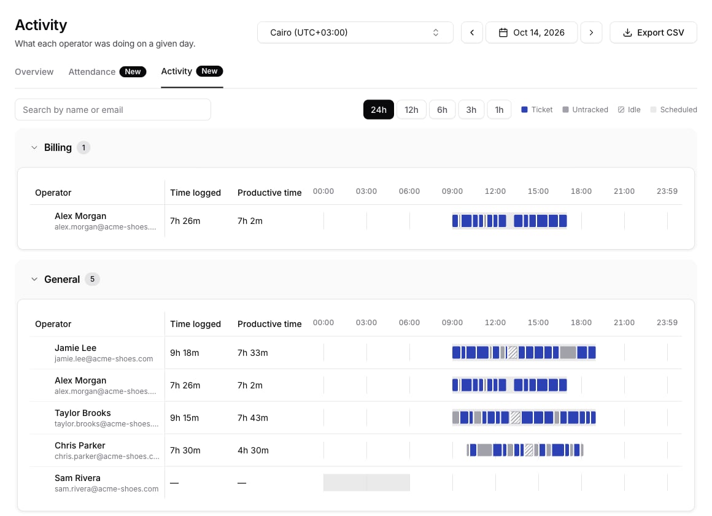712x516 pixels.
Task: Select the 3h time range
Action: pos(471,110)
